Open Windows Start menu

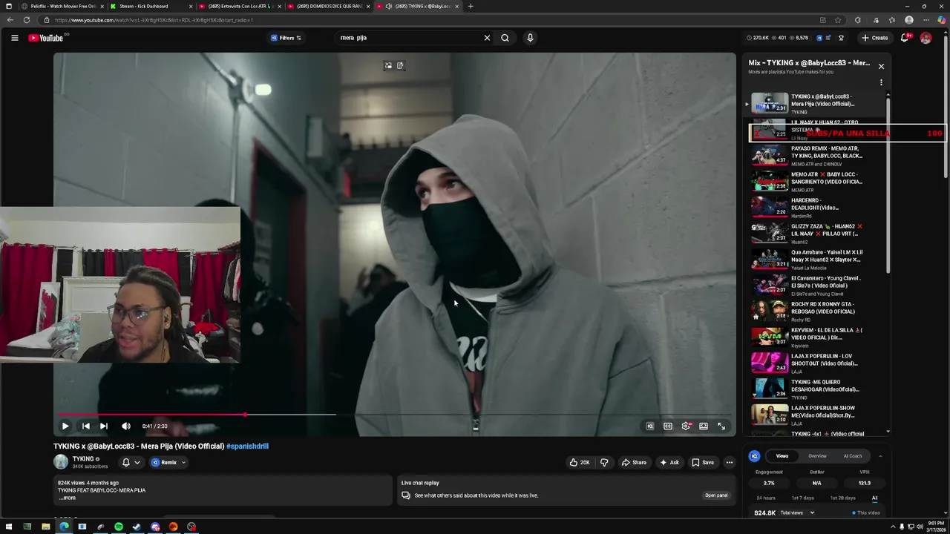pos(9,527)
